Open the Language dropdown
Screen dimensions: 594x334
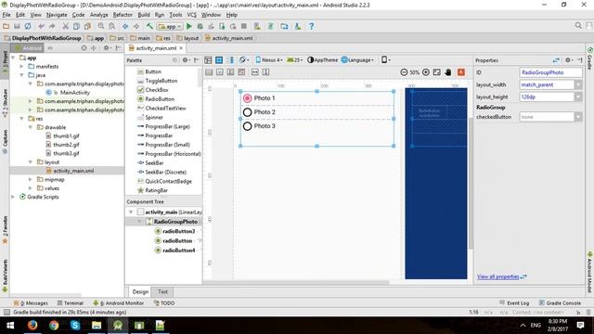357,60
